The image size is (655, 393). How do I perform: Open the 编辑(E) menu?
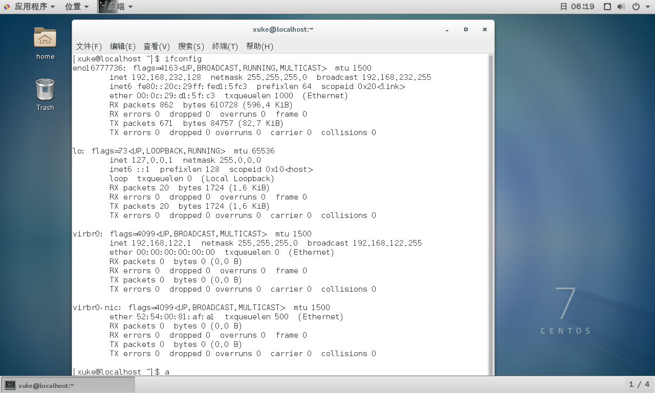(123, 47)
